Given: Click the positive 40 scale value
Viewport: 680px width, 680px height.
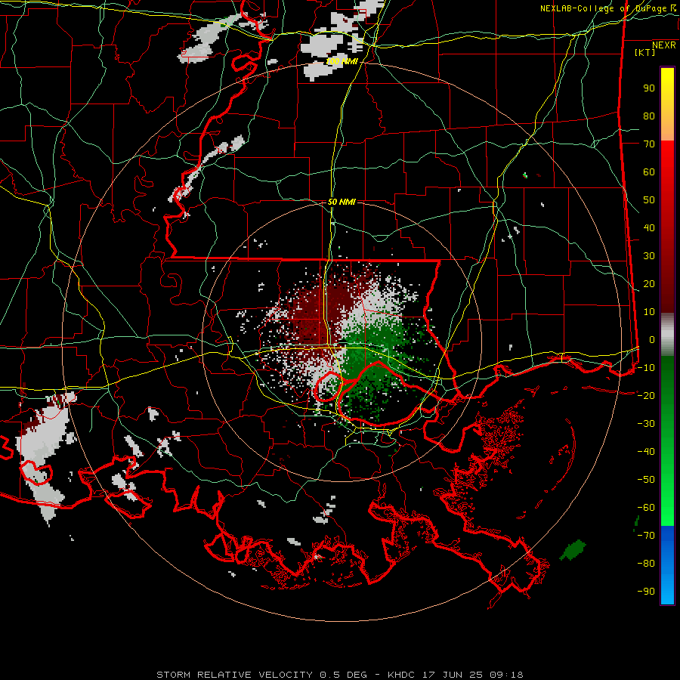Looking at the screenshot, I should [x=649, y=228].
